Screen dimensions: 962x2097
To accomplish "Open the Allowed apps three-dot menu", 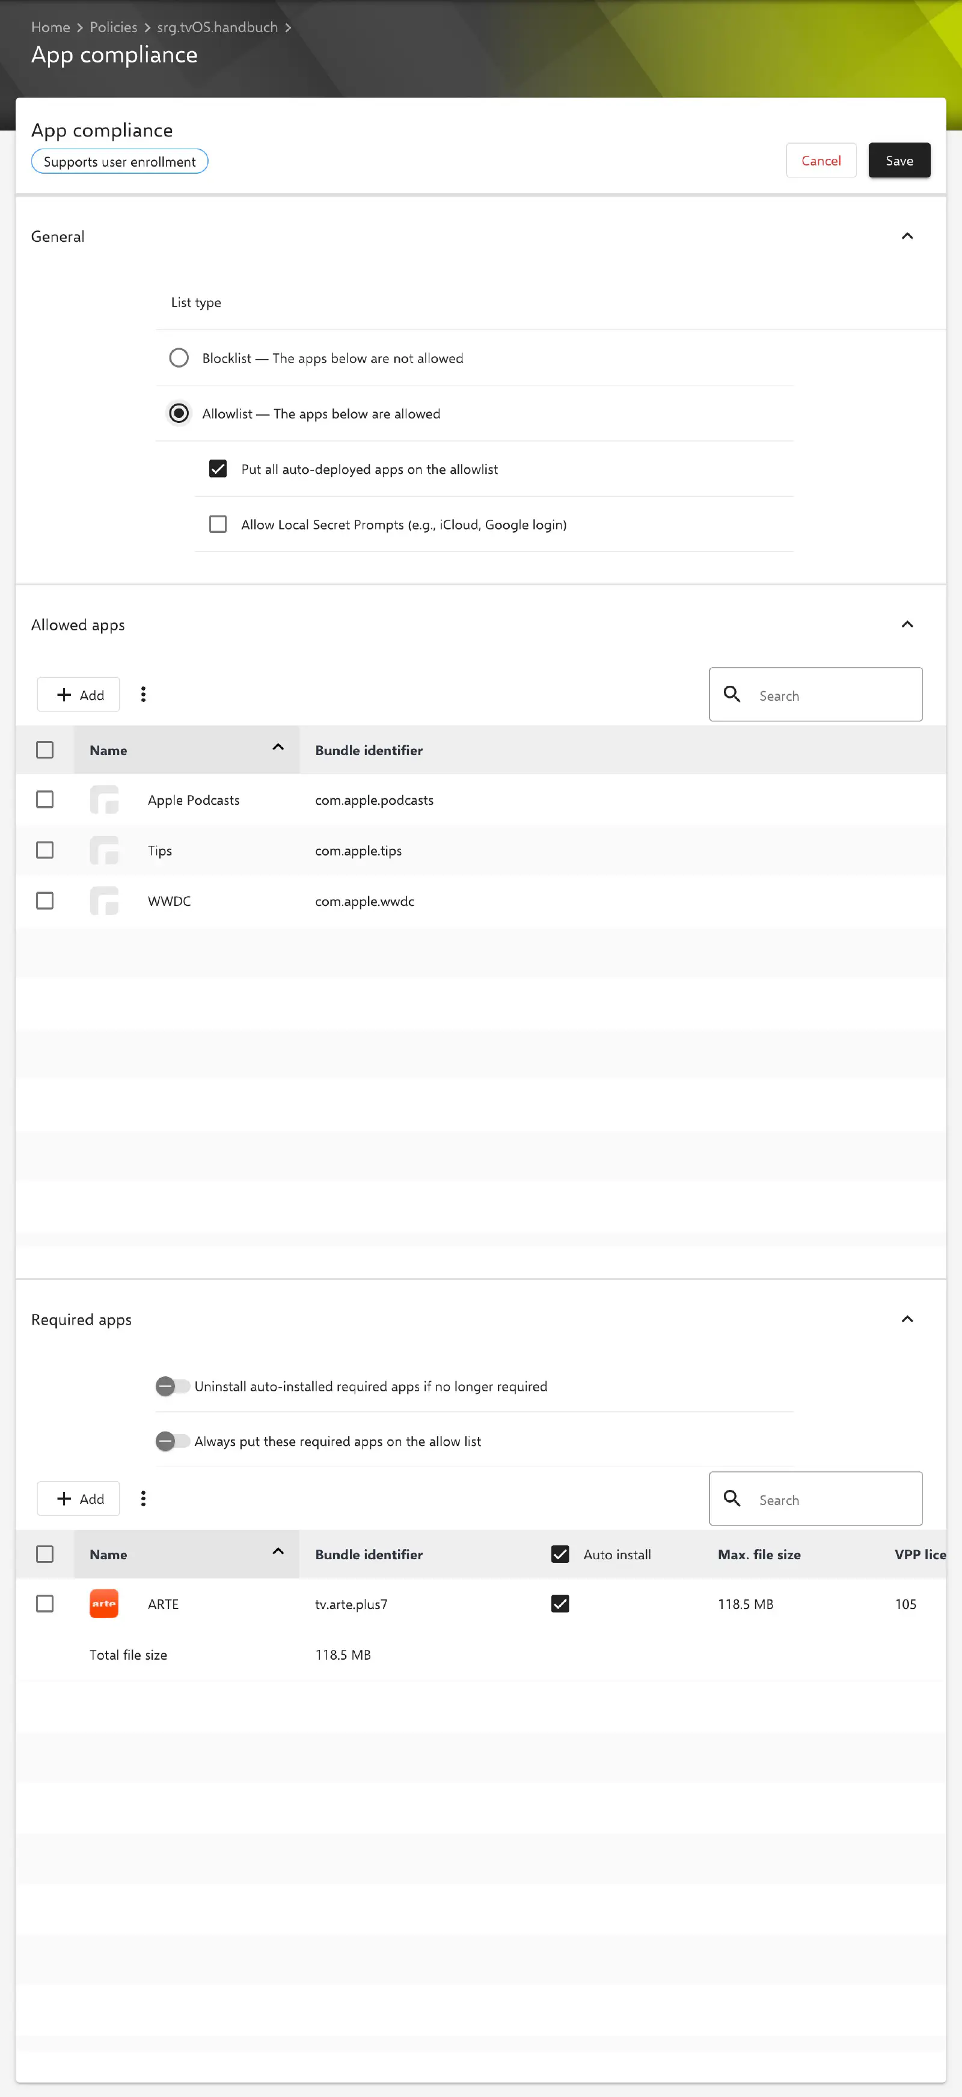I will click(x=143, y=694).
